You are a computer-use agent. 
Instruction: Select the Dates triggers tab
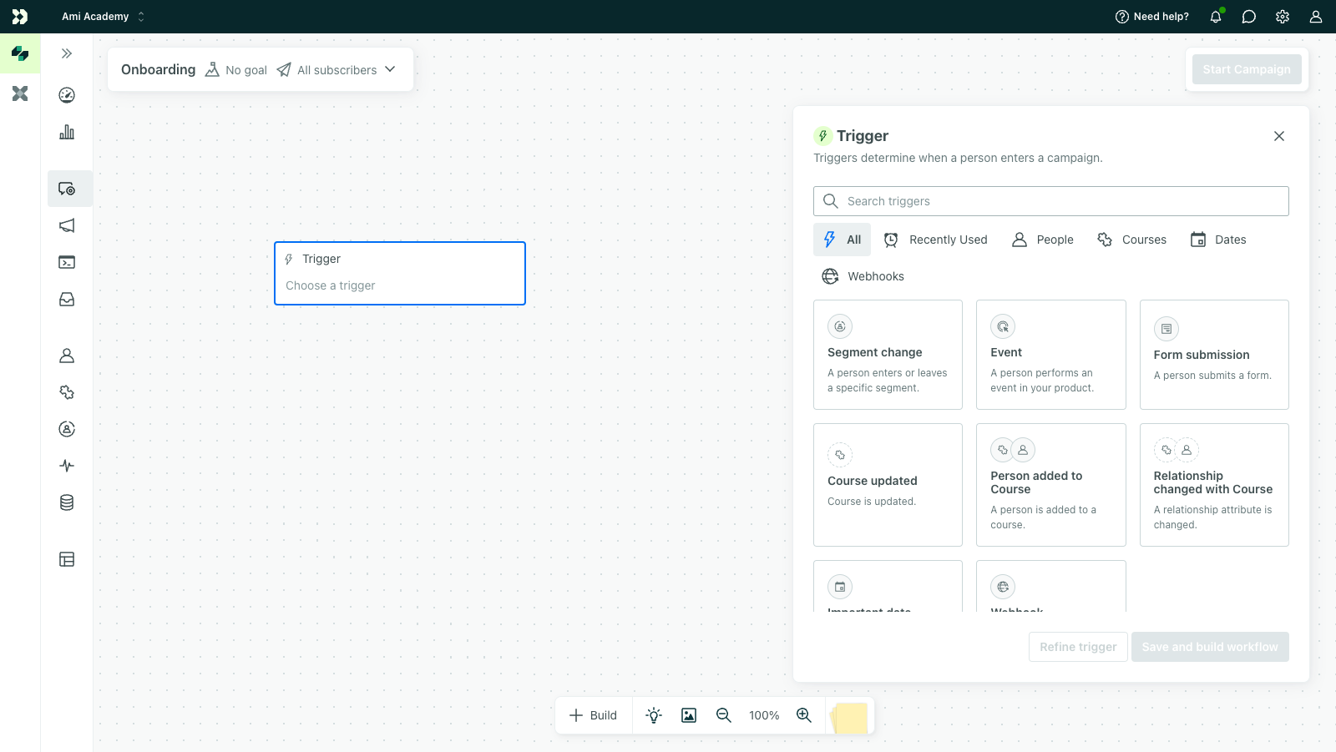point(1218,240)
